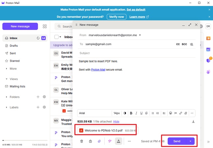Insert a numbered list

point(158,113)
